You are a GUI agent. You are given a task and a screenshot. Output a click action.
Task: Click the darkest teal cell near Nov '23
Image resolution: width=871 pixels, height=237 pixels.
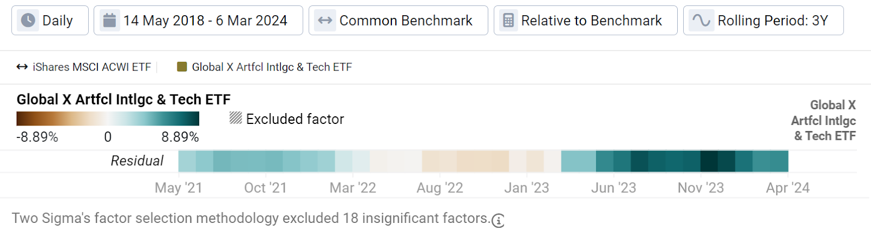709,161
